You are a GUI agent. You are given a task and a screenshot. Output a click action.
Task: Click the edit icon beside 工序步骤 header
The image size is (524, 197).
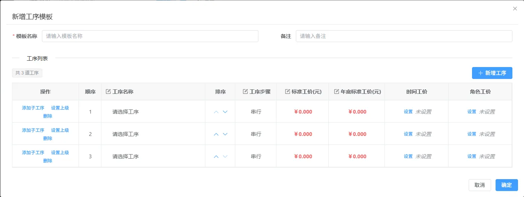tap(245, 92)
